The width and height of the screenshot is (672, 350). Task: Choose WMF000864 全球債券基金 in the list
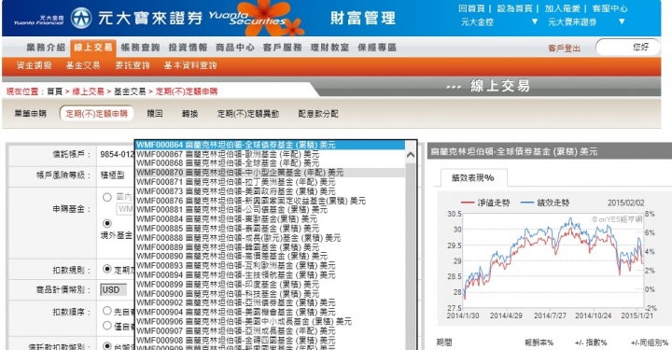pos(270,146)
